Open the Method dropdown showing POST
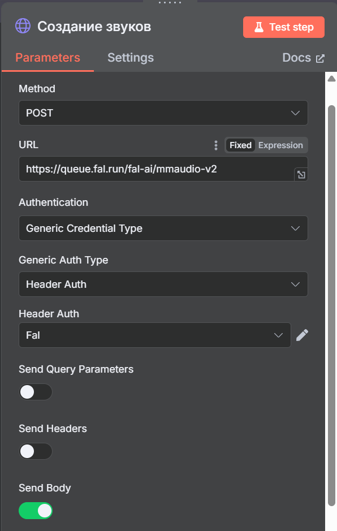The width and height of the screenshot is (337, 531). (x=163, y=113)
